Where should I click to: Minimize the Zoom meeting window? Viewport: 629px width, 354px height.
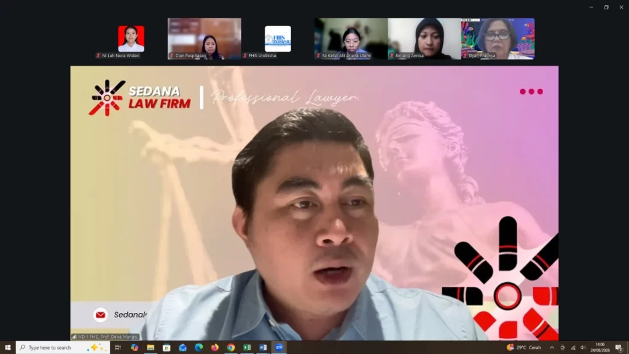click(592, 7)
